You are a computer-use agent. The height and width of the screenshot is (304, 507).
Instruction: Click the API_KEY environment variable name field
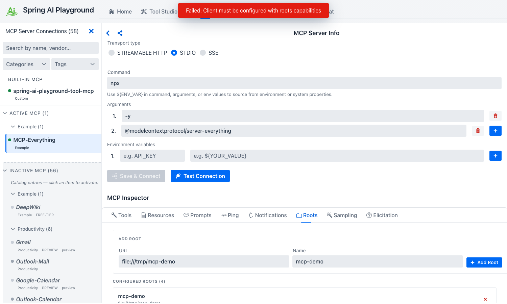[x=152, y=156]
